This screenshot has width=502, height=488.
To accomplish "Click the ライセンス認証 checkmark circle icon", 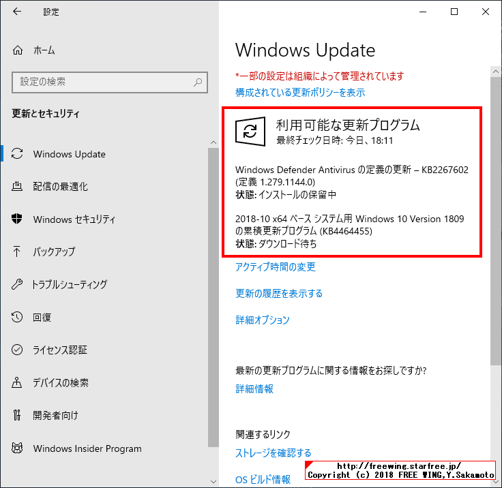I will (17, 350).
